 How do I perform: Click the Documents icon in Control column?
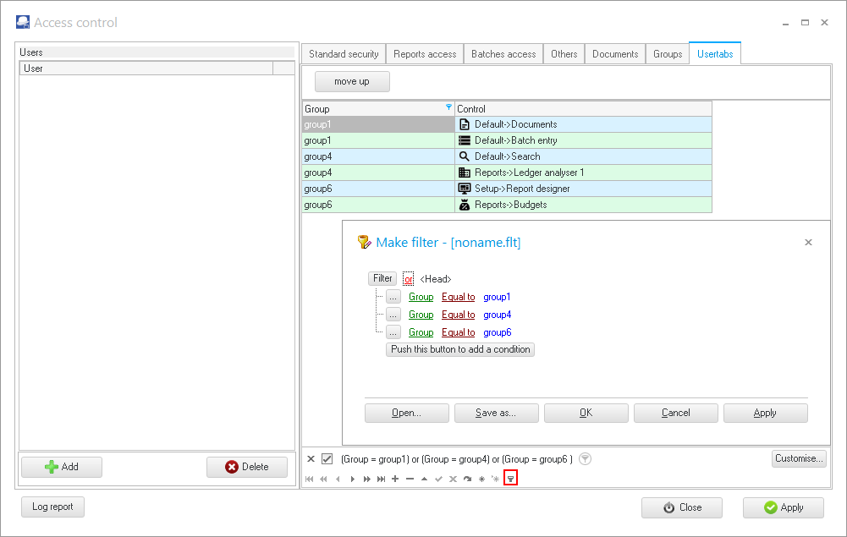click(464, 124)
